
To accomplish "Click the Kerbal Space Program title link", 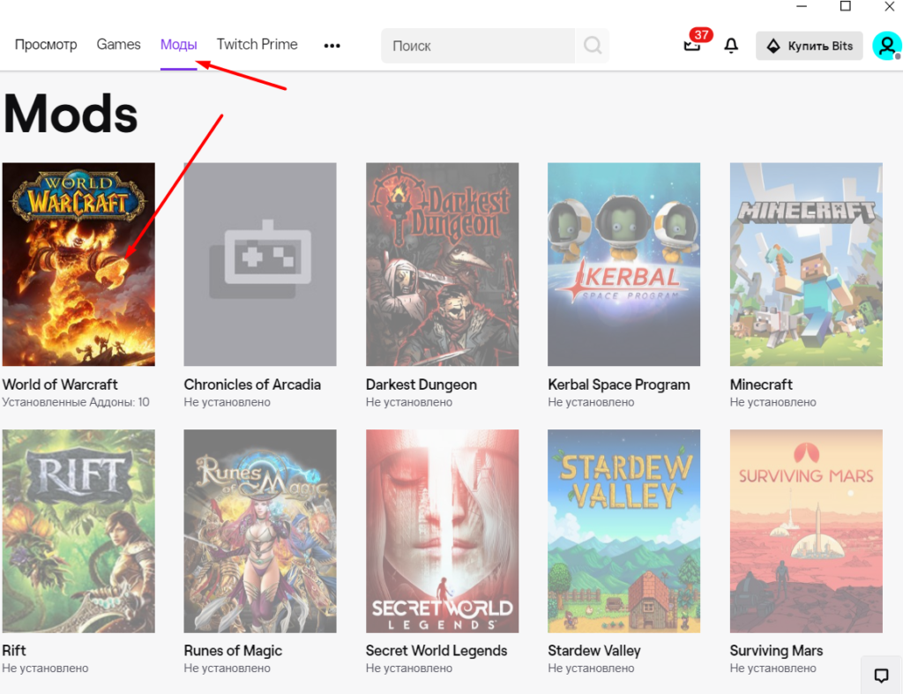I will [x=618, y=384].
